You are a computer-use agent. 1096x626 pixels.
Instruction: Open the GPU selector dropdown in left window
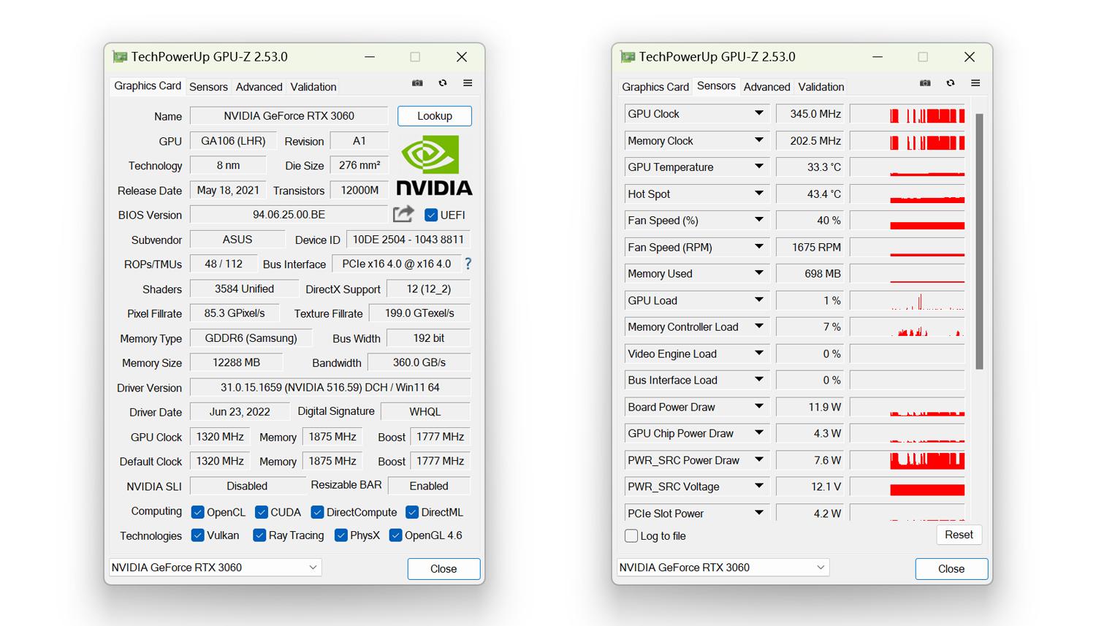pyautogui.click(x=313, y=568)
